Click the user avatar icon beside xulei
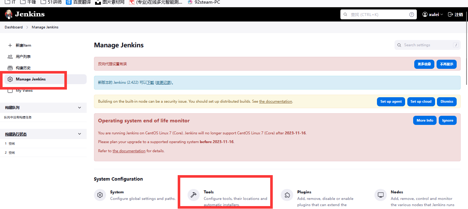Screen dimensions: 468x209 [x=425, y=15]
